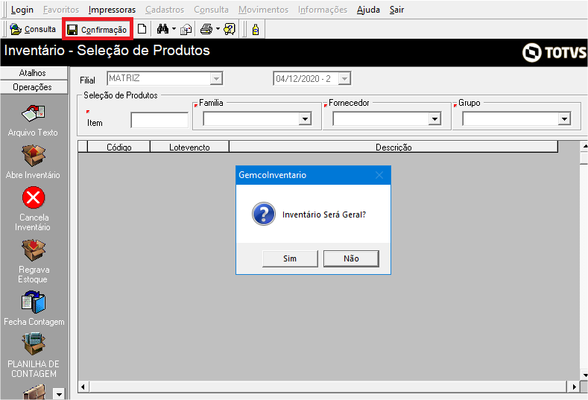Expand the binoculars search dropdown arrow
This screenshot has width=588, height=400.
(x=174, y=29)
